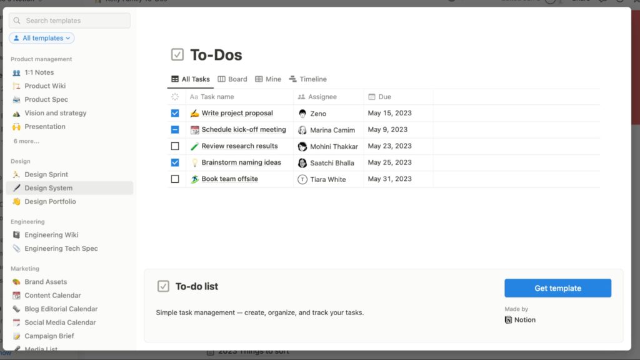The width and height of the screenshot is (640, 360).
Task: Expand 6 more product management templates
Action: pos(26,141)
